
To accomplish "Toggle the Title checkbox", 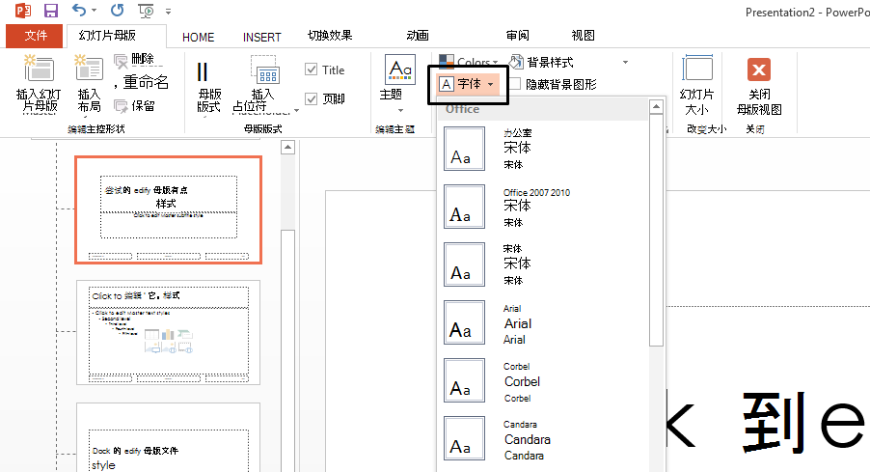I will point(325,69).
